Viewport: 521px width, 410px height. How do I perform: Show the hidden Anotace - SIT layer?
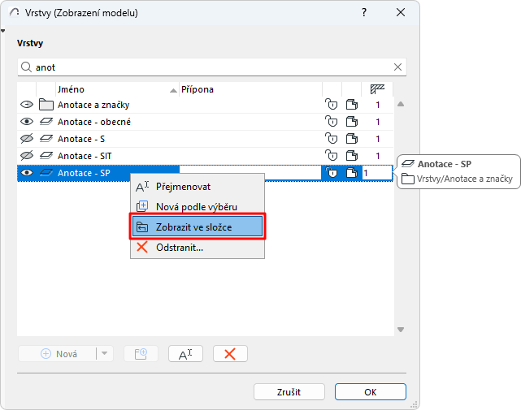click(x=27, y=156)
